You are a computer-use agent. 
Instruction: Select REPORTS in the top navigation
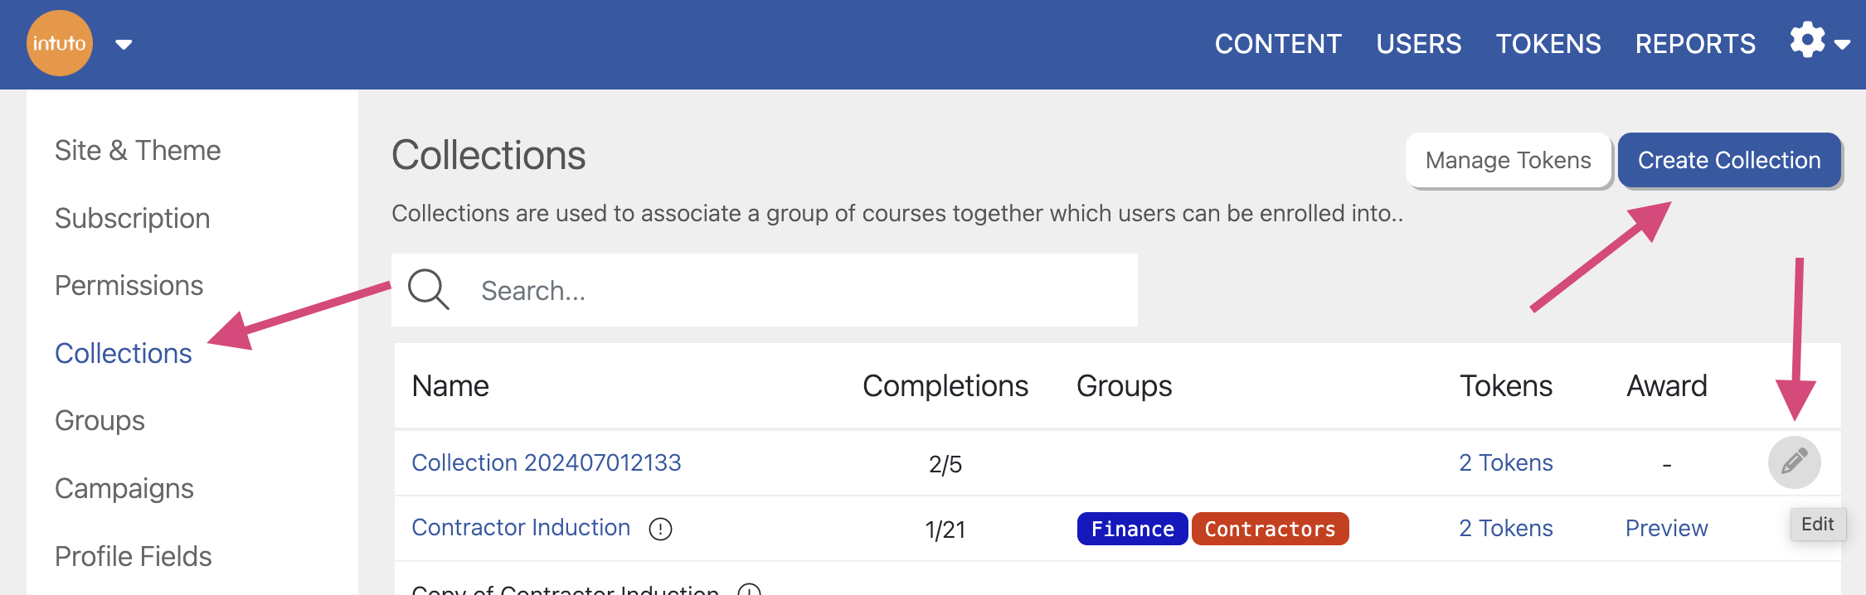point(1695,44)
